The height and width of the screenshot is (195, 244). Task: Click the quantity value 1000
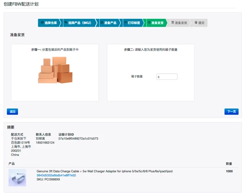point(229,171)
